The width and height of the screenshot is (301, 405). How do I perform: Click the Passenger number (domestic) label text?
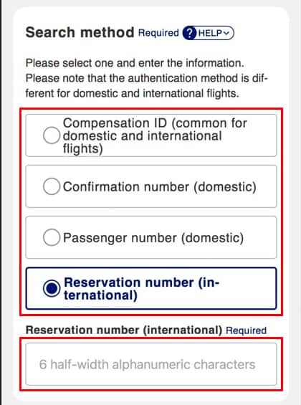153,238
